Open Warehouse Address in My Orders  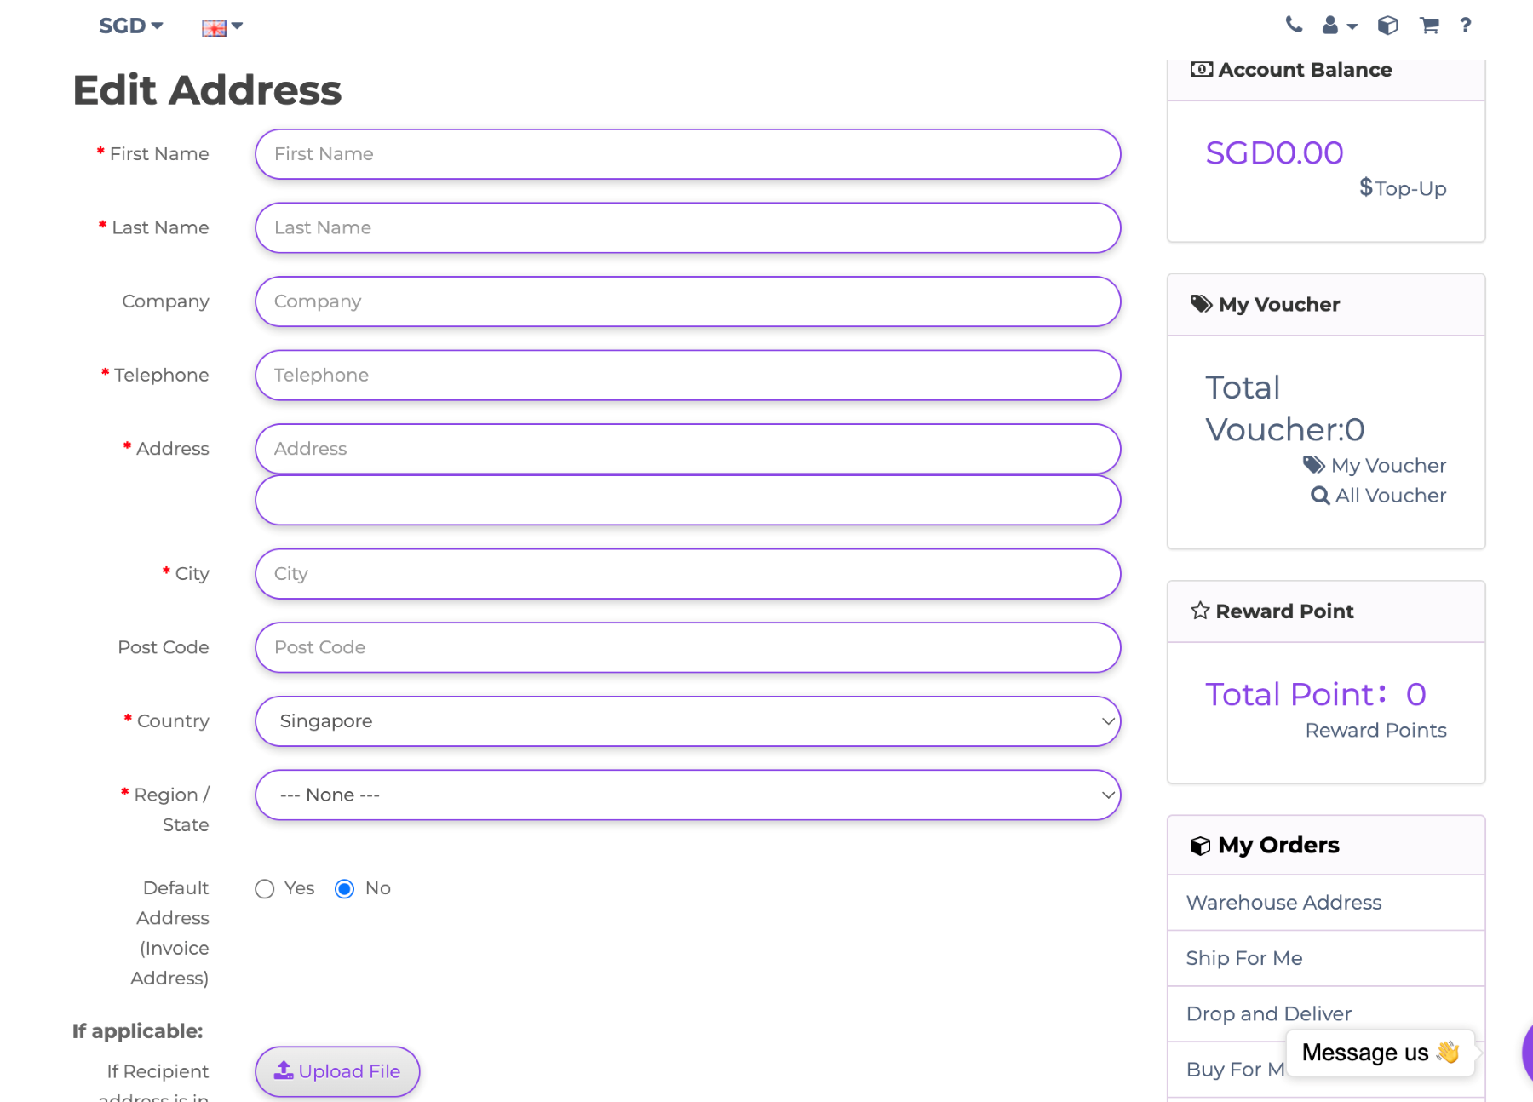click(1283, 903)
